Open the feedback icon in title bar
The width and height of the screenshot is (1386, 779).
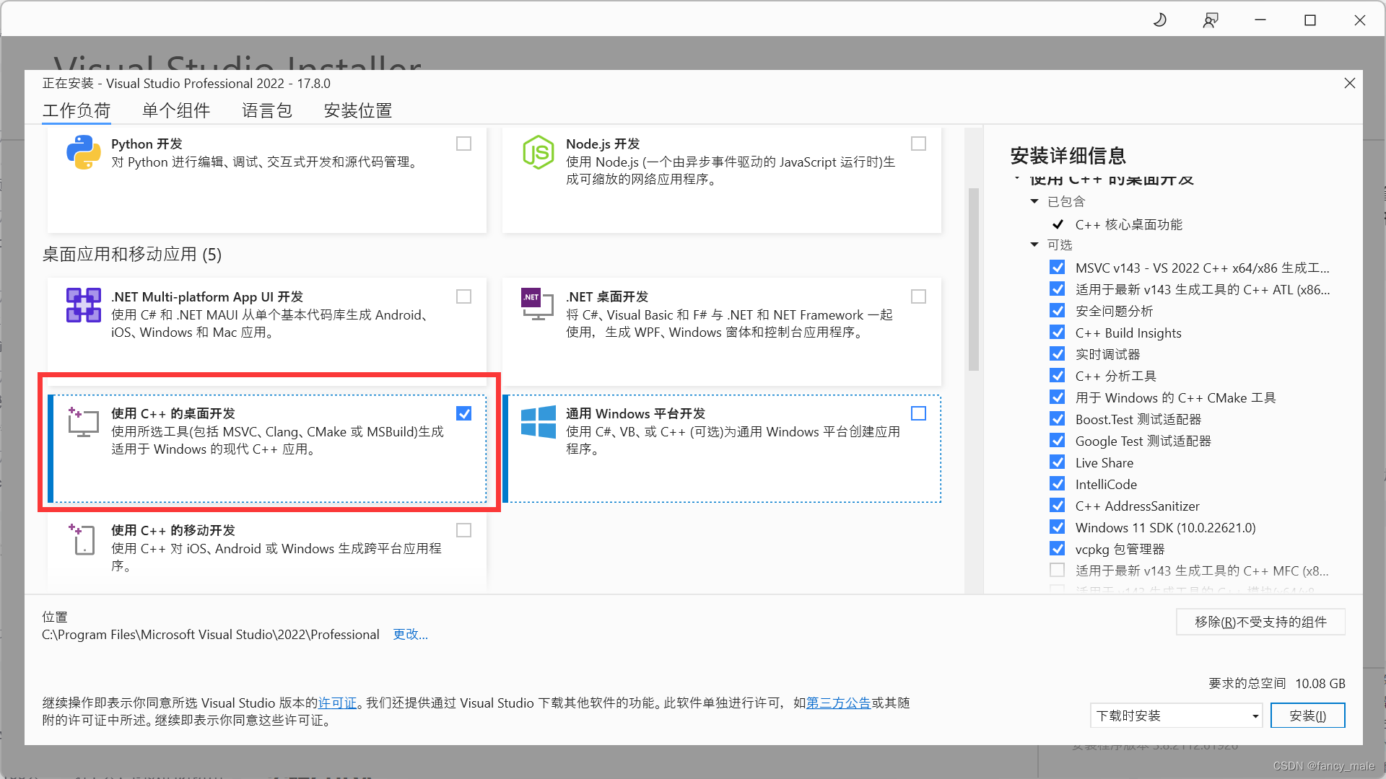pyautogui.click(x=1211, y=20)
